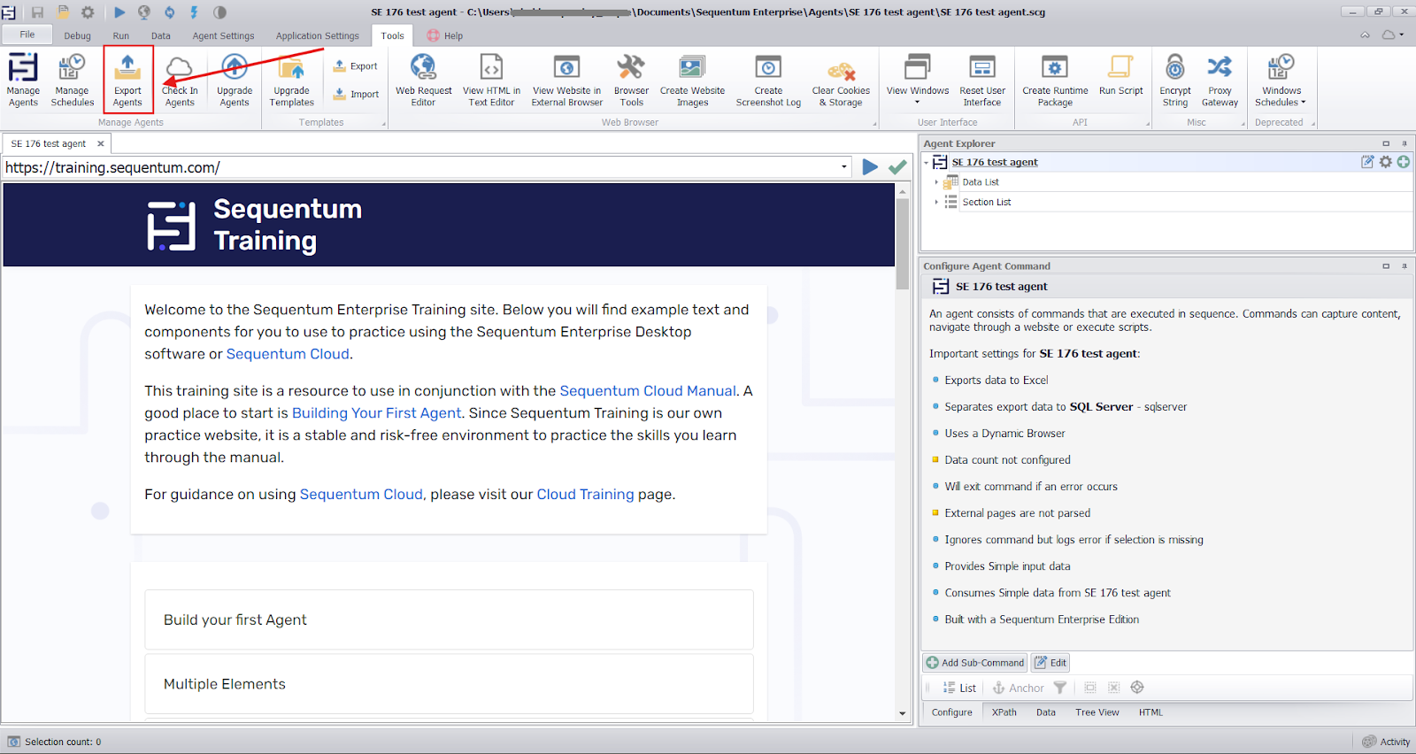Click the save icon in title bar
Viewport: 1416px width, 754px height.
click(37, 12)
